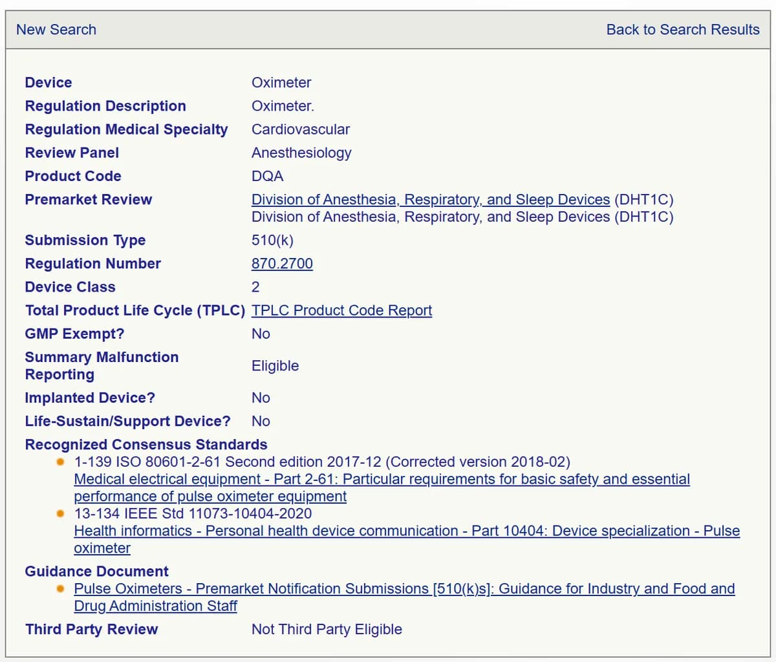Click the Product Code label
Screen dimensions: 776x662
pos(73,176)
